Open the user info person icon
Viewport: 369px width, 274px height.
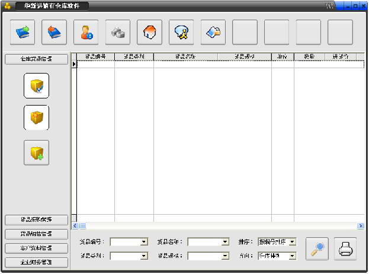click(86, 32)
